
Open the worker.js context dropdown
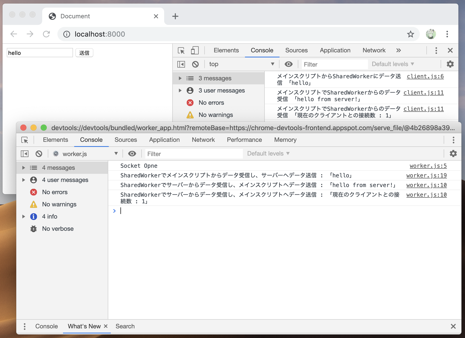[85, 154]
